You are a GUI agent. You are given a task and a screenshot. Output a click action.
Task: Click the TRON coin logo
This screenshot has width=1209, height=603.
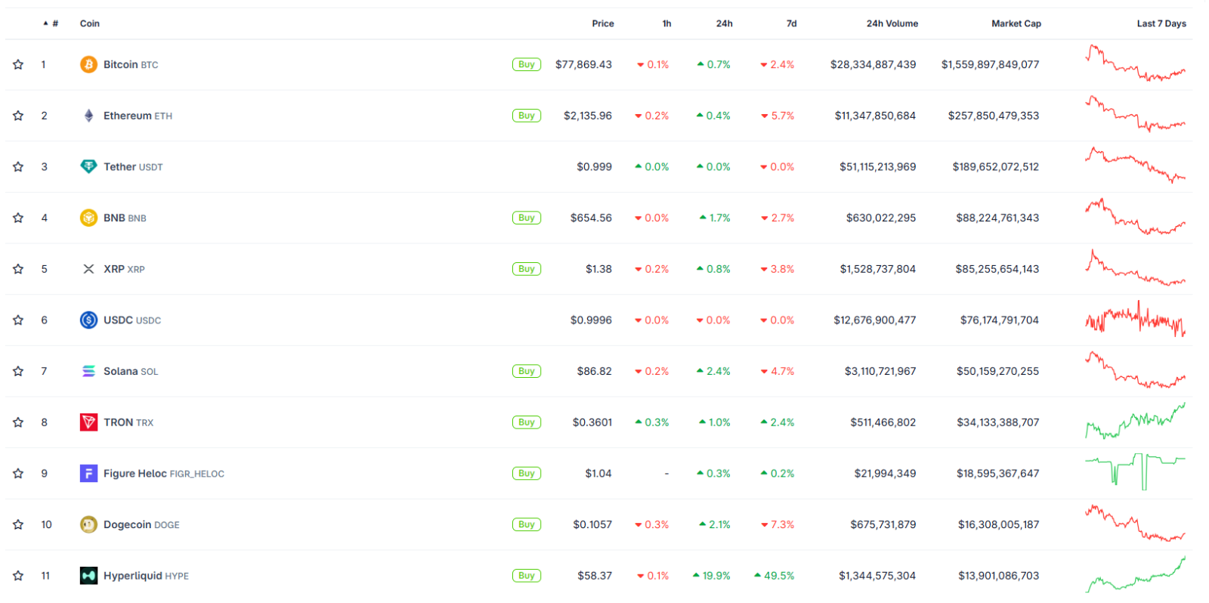[88, 422]
